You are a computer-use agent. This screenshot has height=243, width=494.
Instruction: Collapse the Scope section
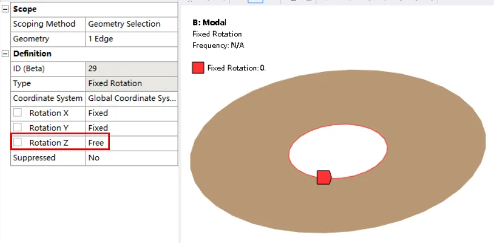point(6,9)
